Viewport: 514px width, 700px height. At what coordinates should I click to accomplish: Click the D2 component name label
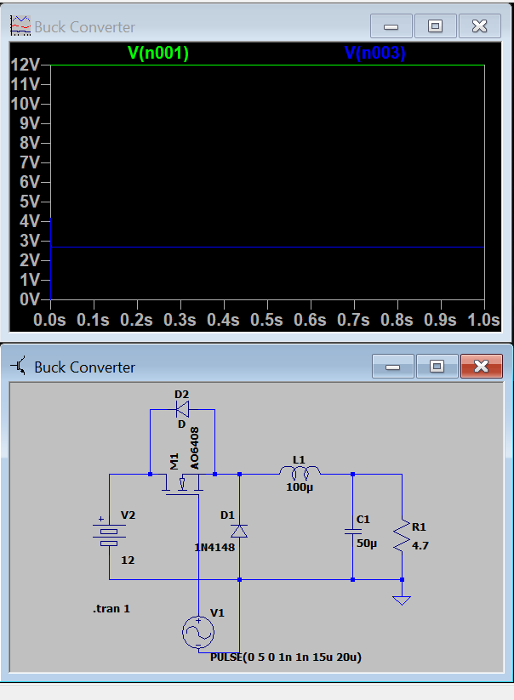point(182,395)
